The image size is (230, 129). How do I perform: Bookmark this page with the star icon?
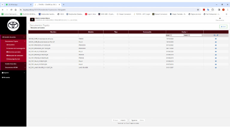pos(198,10)
